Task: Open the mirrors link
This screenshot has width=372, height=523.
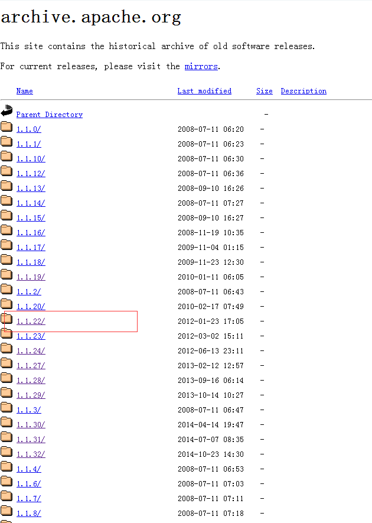Action: click(x=201, y=66)
